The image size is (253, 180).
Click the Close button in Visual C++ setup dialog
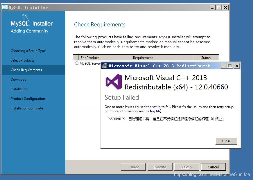pyautogui.click(x=226, y=141)
